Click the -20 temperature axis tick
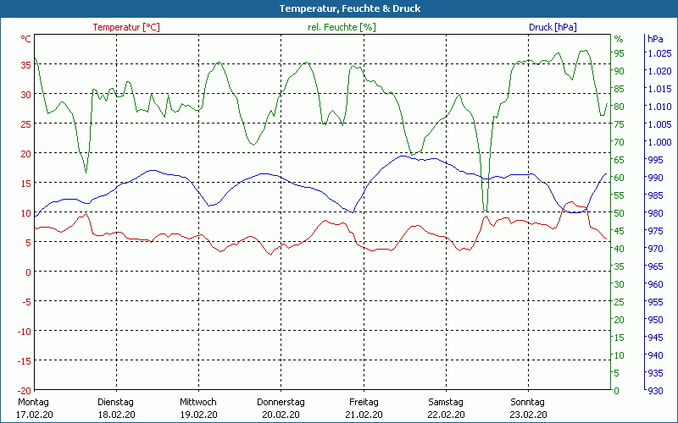Image resolution: width=678 pixels, height=423 pixels. (24, 391)
